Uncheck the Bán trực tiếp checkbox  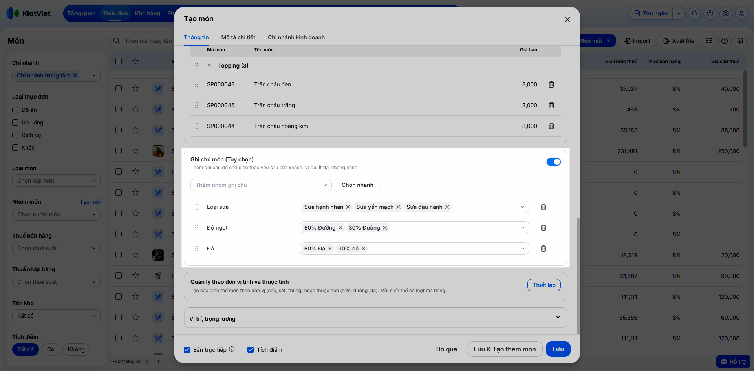click(187, 350)
